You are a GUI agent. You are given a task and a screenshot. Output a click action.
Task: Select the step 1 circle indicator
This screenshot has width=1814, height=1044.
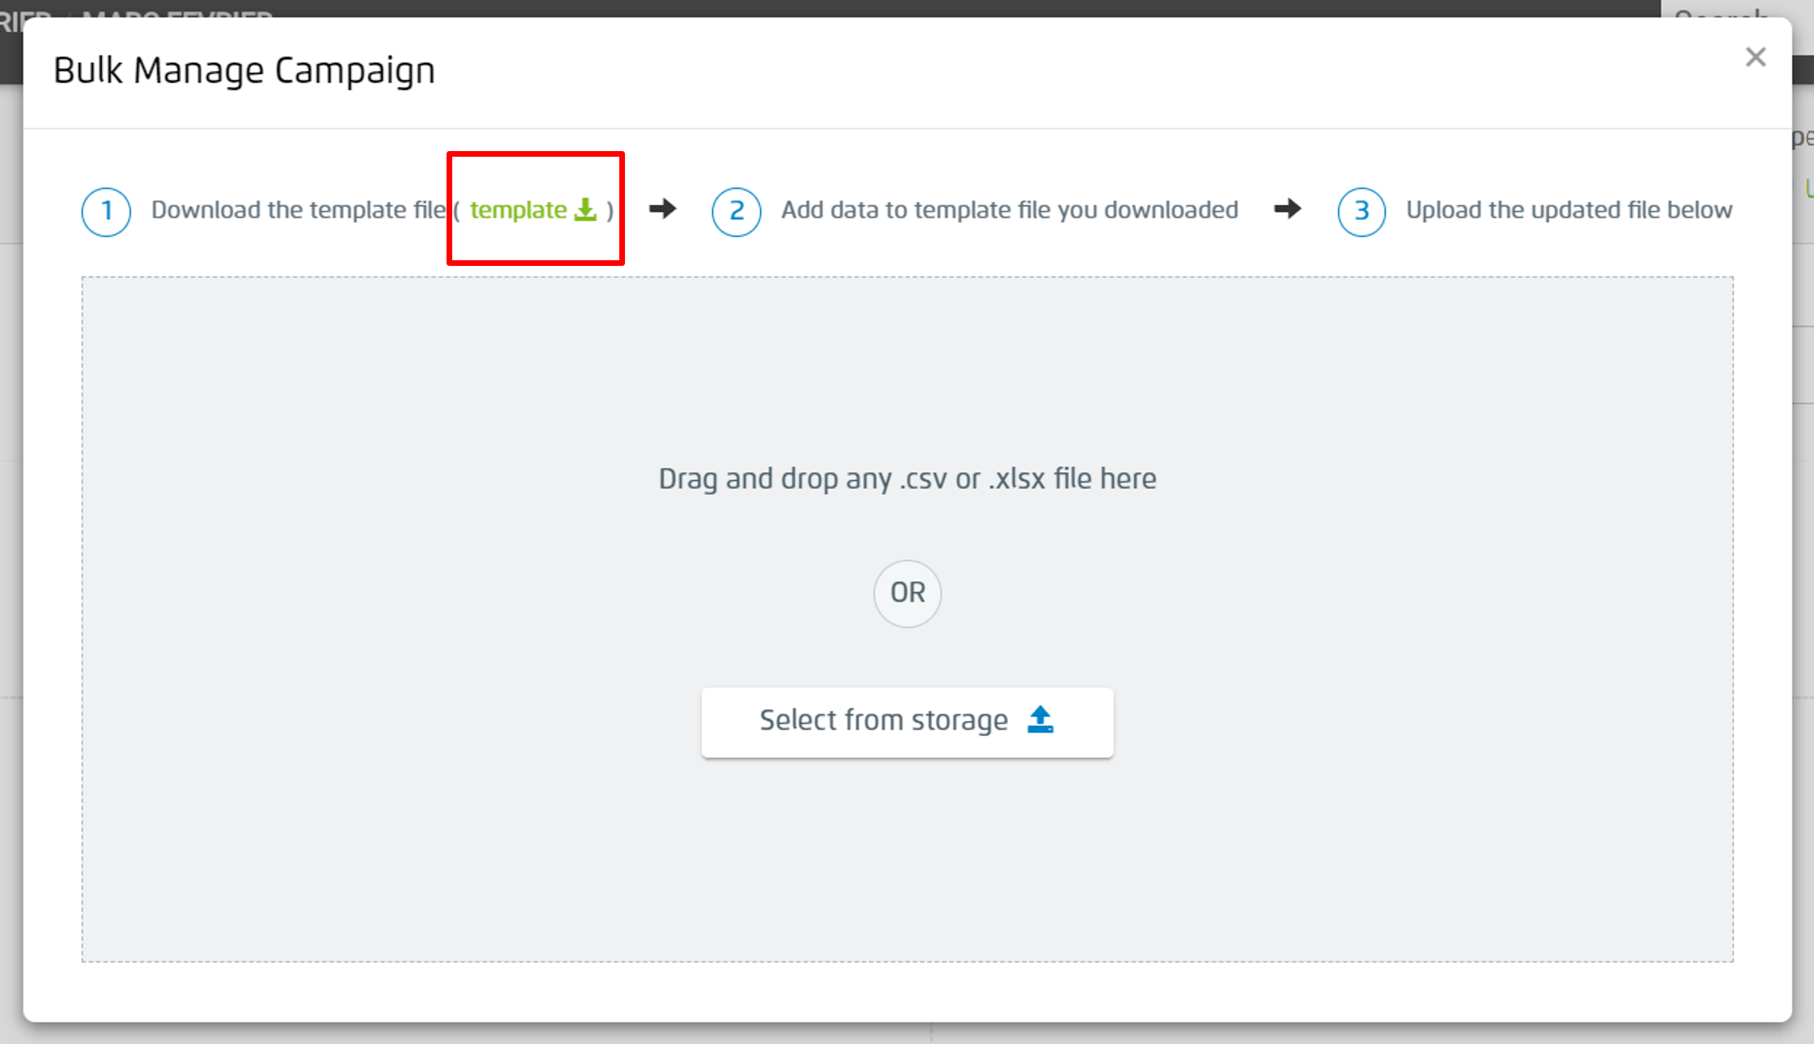click(x=106, y=211)
